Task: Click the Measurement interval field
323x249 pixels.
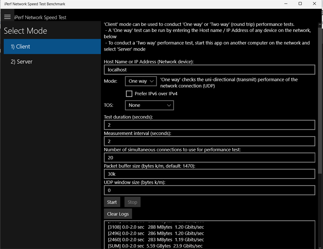Action: tap(210, 141)
